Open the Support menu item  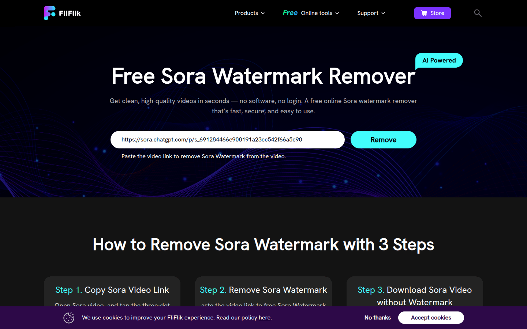371,13
